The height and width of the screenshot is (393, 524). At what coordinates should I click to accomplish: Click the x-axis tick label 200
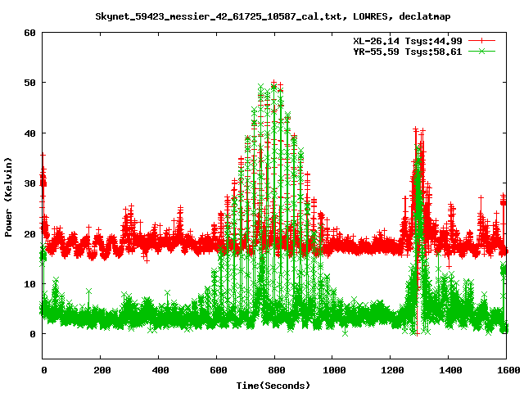pos(102,370)
